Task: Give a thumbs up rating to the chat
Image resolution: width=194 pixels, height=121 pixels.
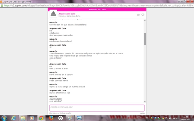Action: (x=139, y=15)
